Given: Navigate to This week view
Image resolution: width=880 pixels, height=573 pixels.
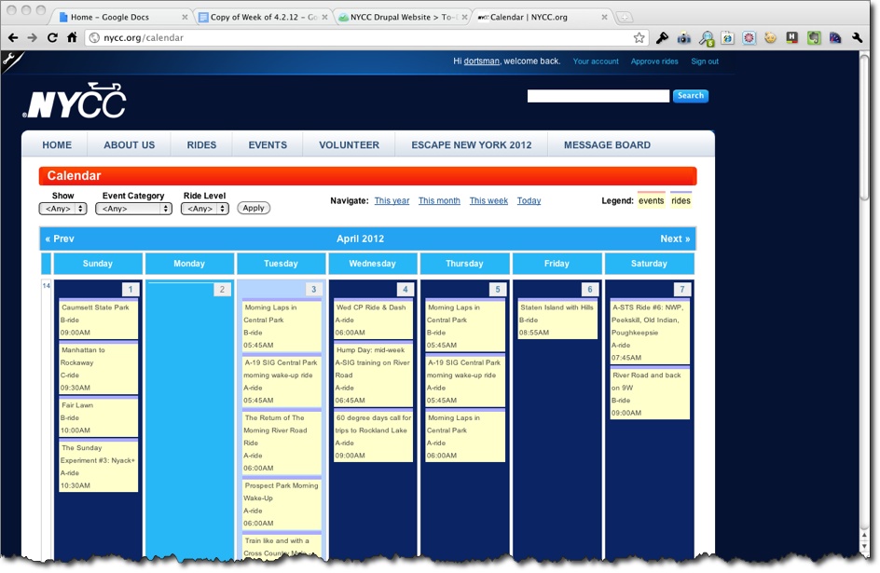Looking at the screenshot, I should pyautogui.click(x=488, y=200).
